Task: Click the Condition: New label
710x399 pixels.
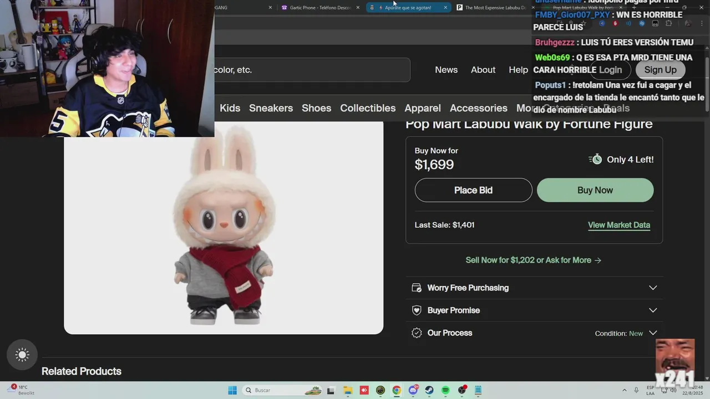Action: click(x=619, y=334)
